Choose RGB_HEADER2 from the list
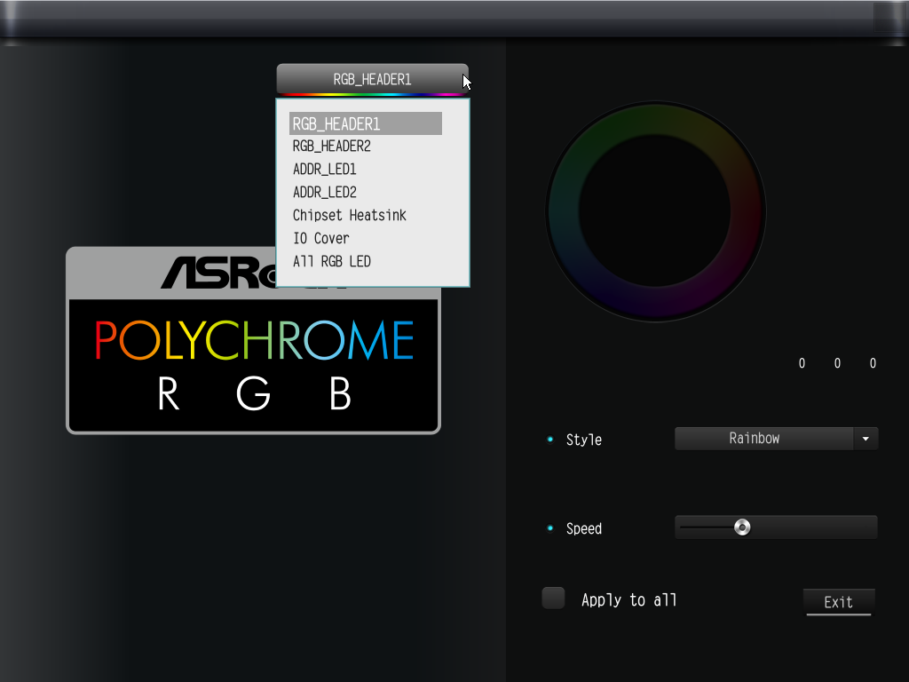Viewport: 909px width, 682px height. [332, 147]
